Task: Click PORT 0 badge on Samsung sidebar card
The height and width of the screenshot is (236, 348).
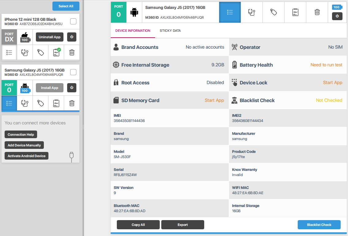Action: pos(9,88)
